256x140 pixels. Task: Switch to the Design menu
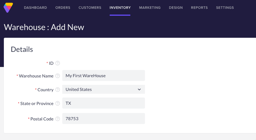pyautogui.click(x=176, y=8)
